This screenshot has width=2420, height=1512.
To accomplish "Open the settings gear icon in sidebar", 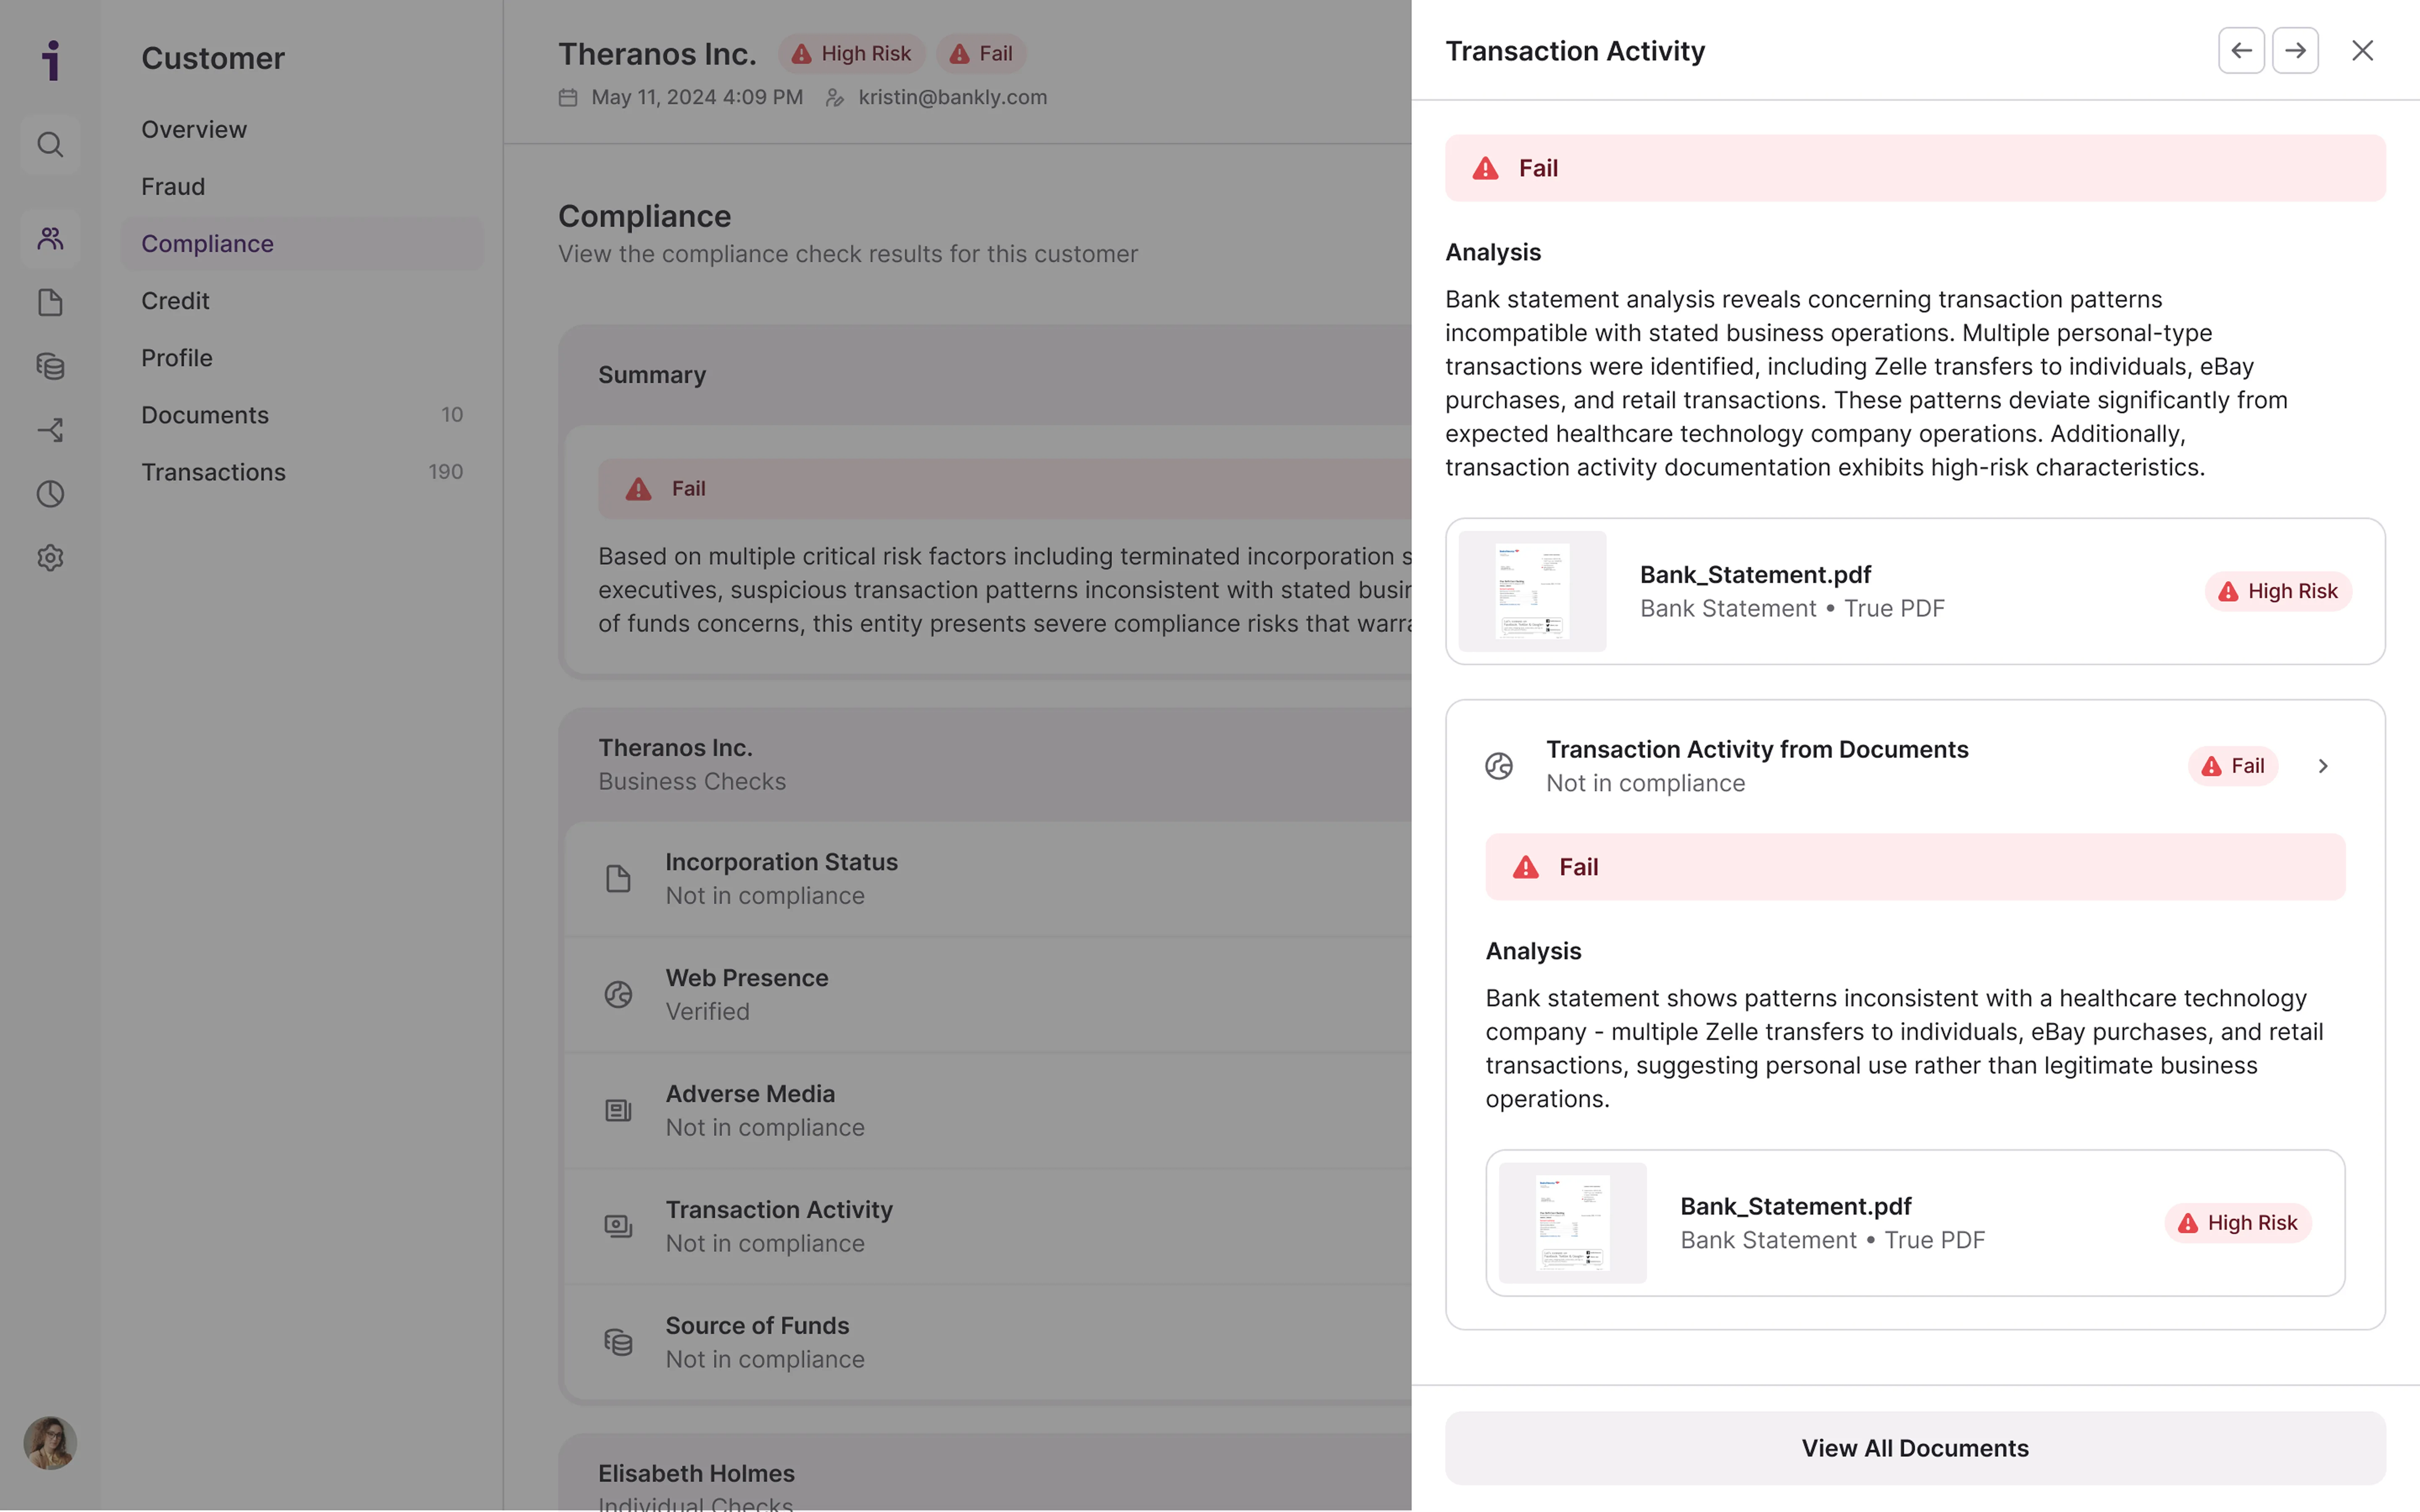I will (50, 558).
